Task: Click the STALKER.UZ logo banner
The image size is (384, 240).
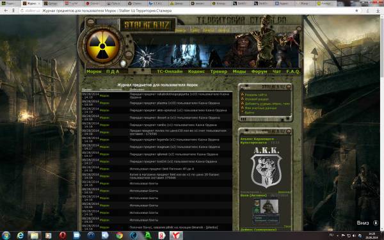Action: click(147, 25)
